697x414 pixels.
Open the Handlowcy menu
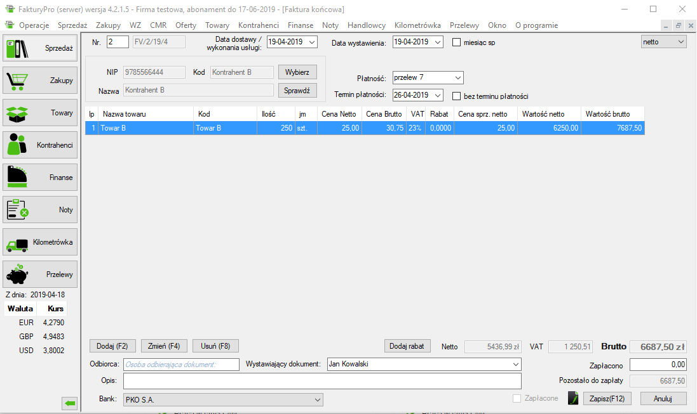point(366,25)
